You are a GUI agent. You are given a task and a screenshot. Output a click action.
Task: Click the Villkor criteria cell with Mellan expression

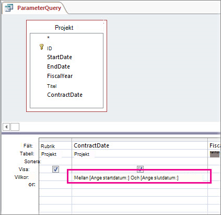139,177
